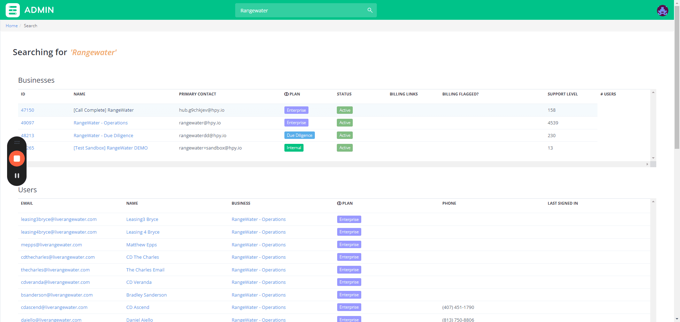680x322 pixels.
Task: Open Leasing3 Bryce user name link
Action: (x=142, y=219)
